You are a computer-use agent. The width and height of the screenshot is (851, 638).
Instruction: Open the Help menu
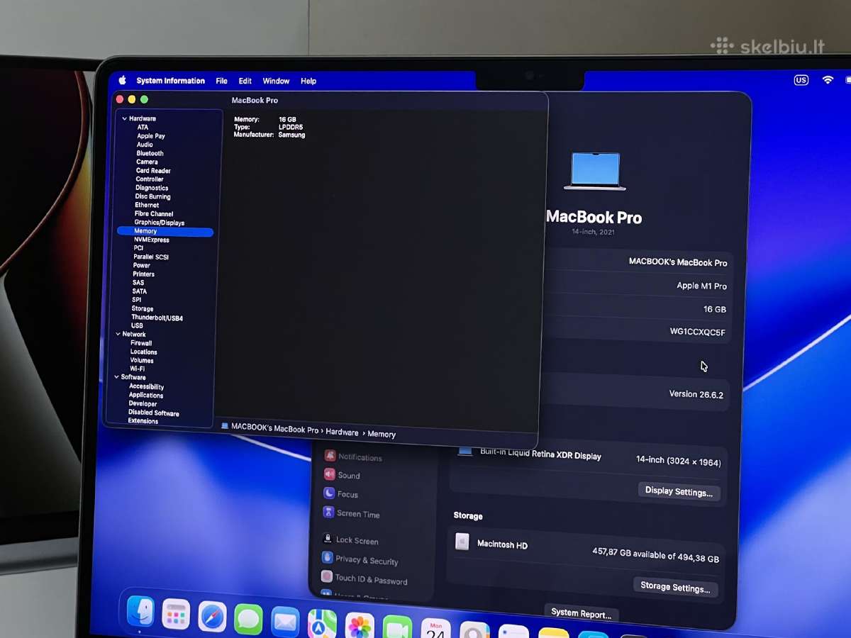click(308, 81)
